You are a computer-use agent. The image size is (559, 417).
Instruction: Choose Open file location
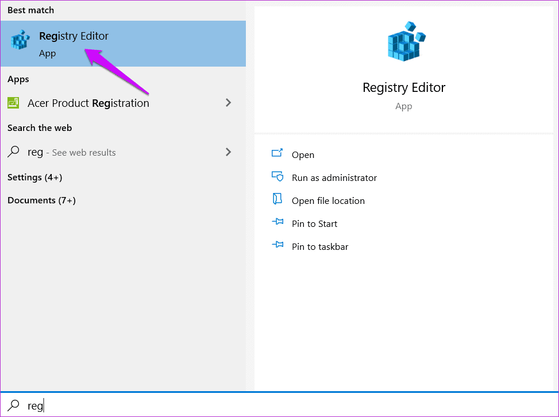[328, 201]
